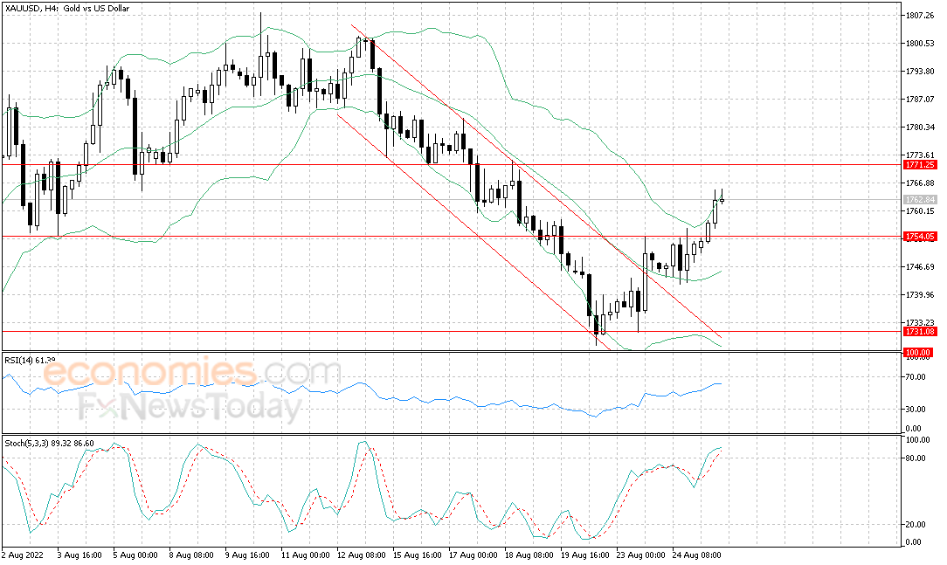
Task: Click the 1760.15 price axis label
Action: [x=921, y=210]
